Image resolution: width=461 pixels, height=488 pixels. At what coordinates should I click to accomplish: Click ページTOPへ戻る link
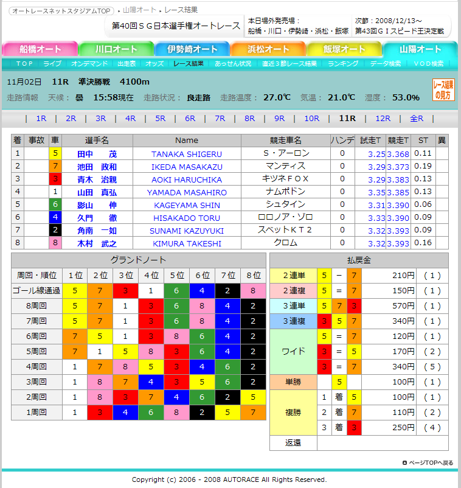click(x=428, y=463)
